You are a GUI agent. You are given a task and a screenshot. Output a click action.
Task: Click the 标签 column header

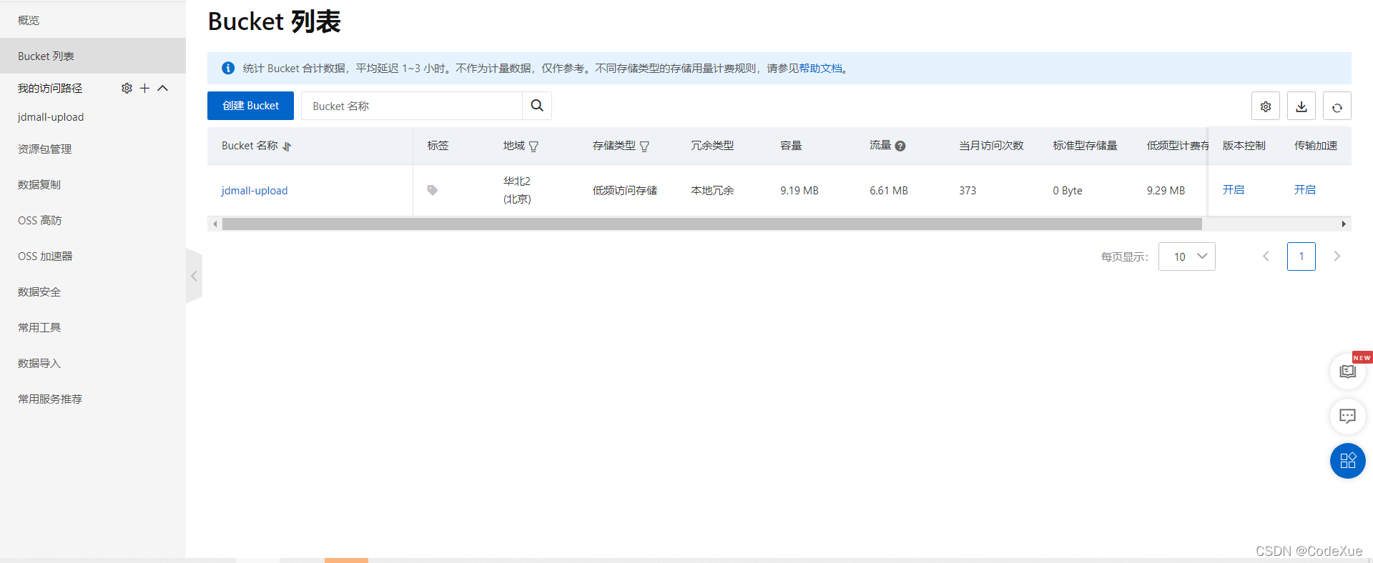click(x=438, y=146)
